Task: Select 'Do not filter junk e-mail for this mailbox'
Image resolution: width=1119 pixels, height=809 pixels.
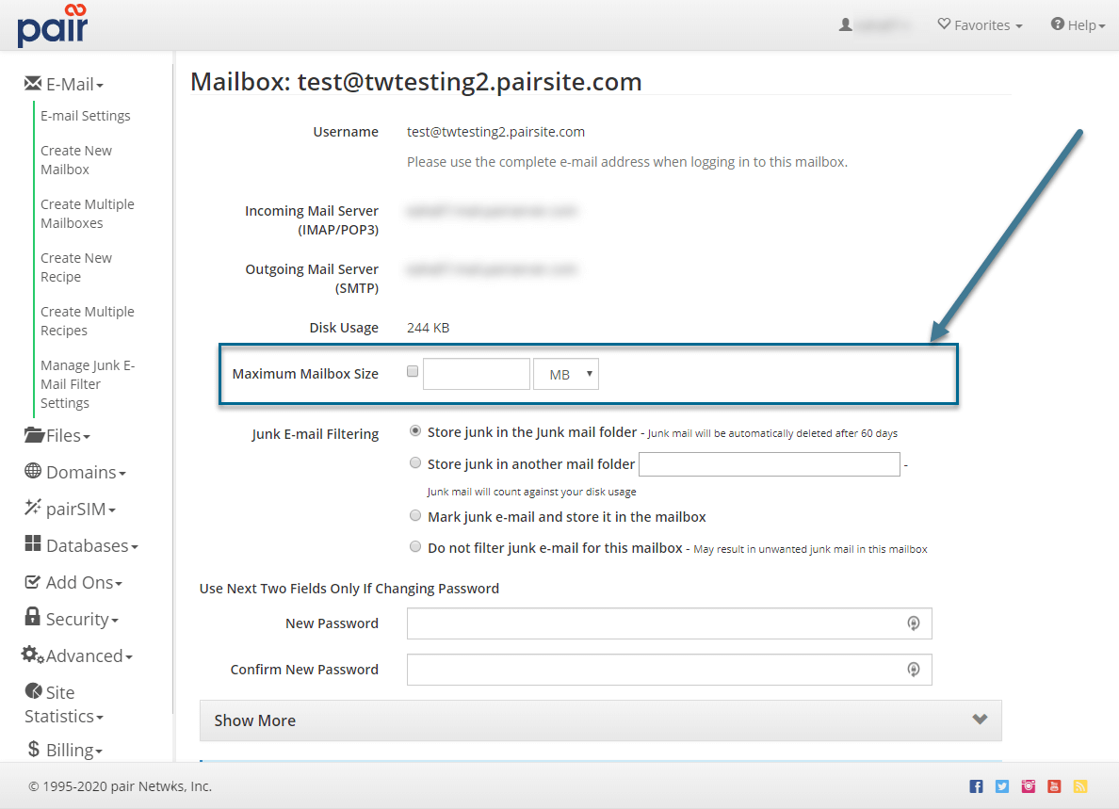Action: 415,546
